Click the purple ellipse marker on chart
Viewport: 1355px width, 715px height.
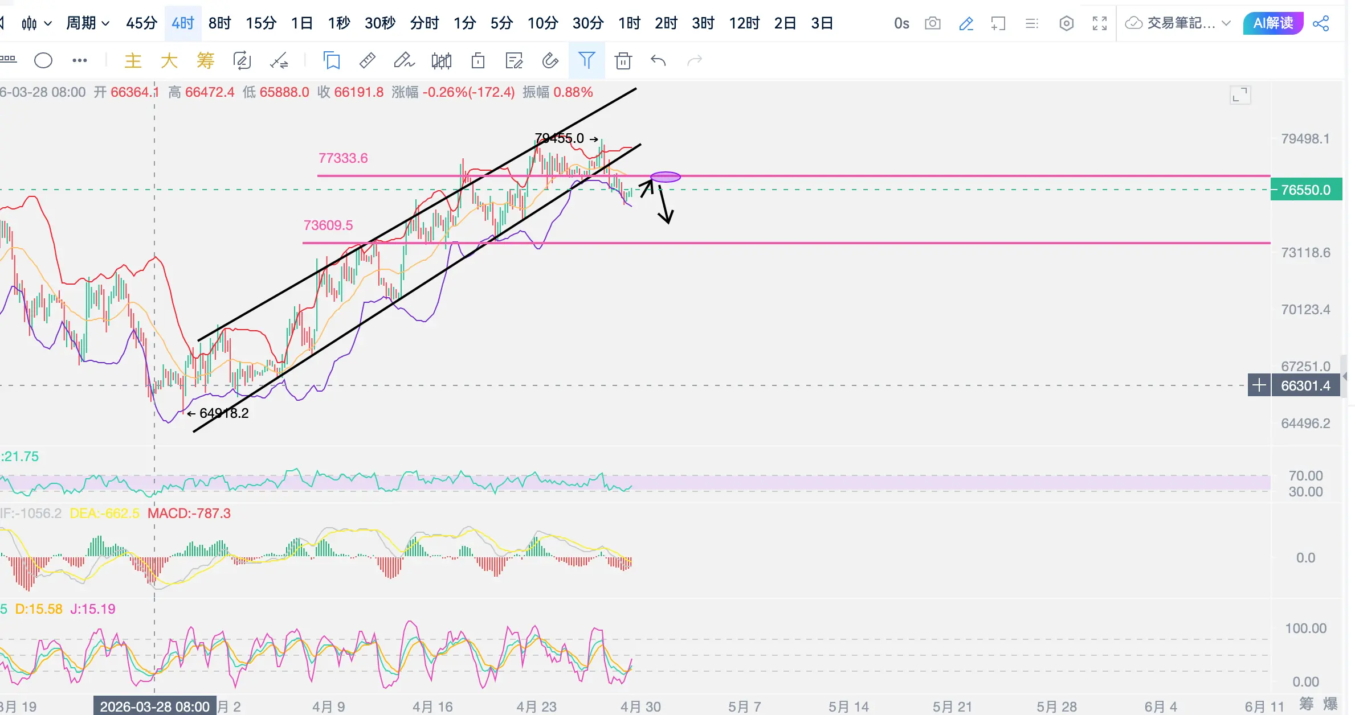pyautogui.click(x=666, y=177)
